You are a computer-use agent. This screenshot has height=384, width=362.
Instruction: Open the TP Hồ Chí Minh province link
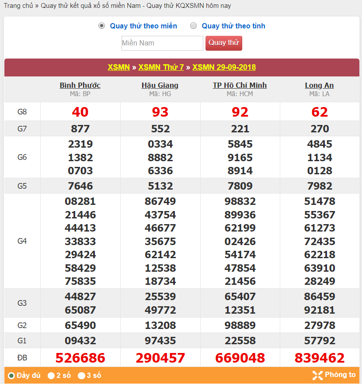tap(240, 85)
